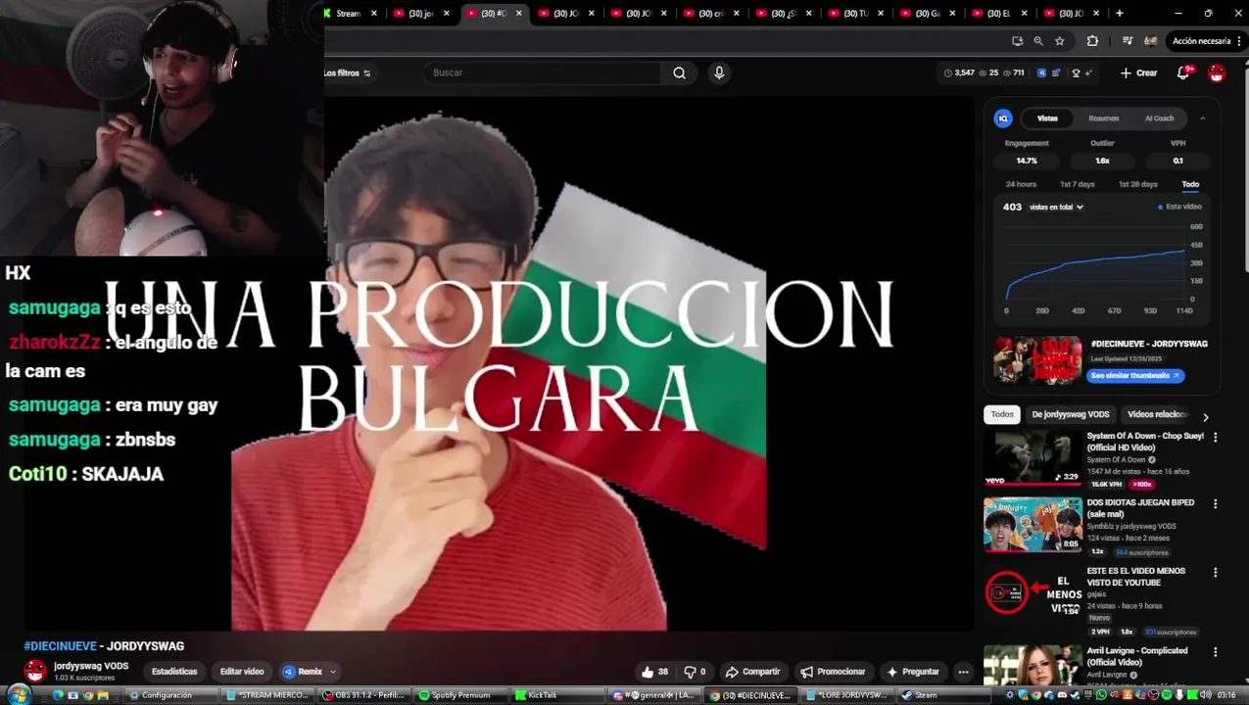Open options for ESTE ES EL VIDEO MENOS VISTO

(x=1216, y=573)
